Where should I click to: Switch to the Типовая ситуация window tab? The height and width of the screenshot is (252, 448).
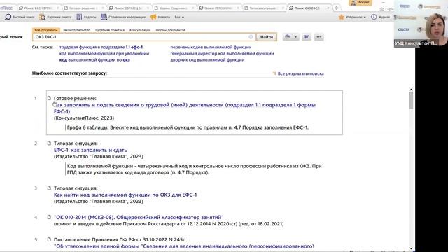click(x=263, y=8)
